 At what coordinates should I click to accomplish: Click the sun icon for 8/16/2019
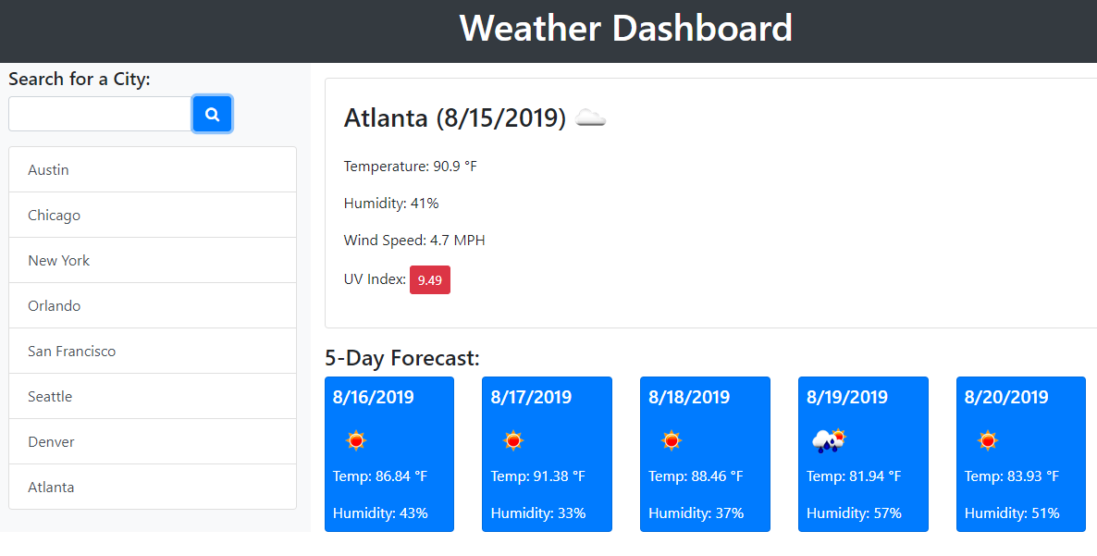[356, 440]
